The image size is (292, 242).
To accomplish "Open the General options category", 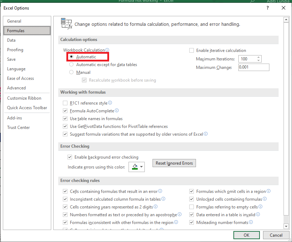I will tap(27, 21).
